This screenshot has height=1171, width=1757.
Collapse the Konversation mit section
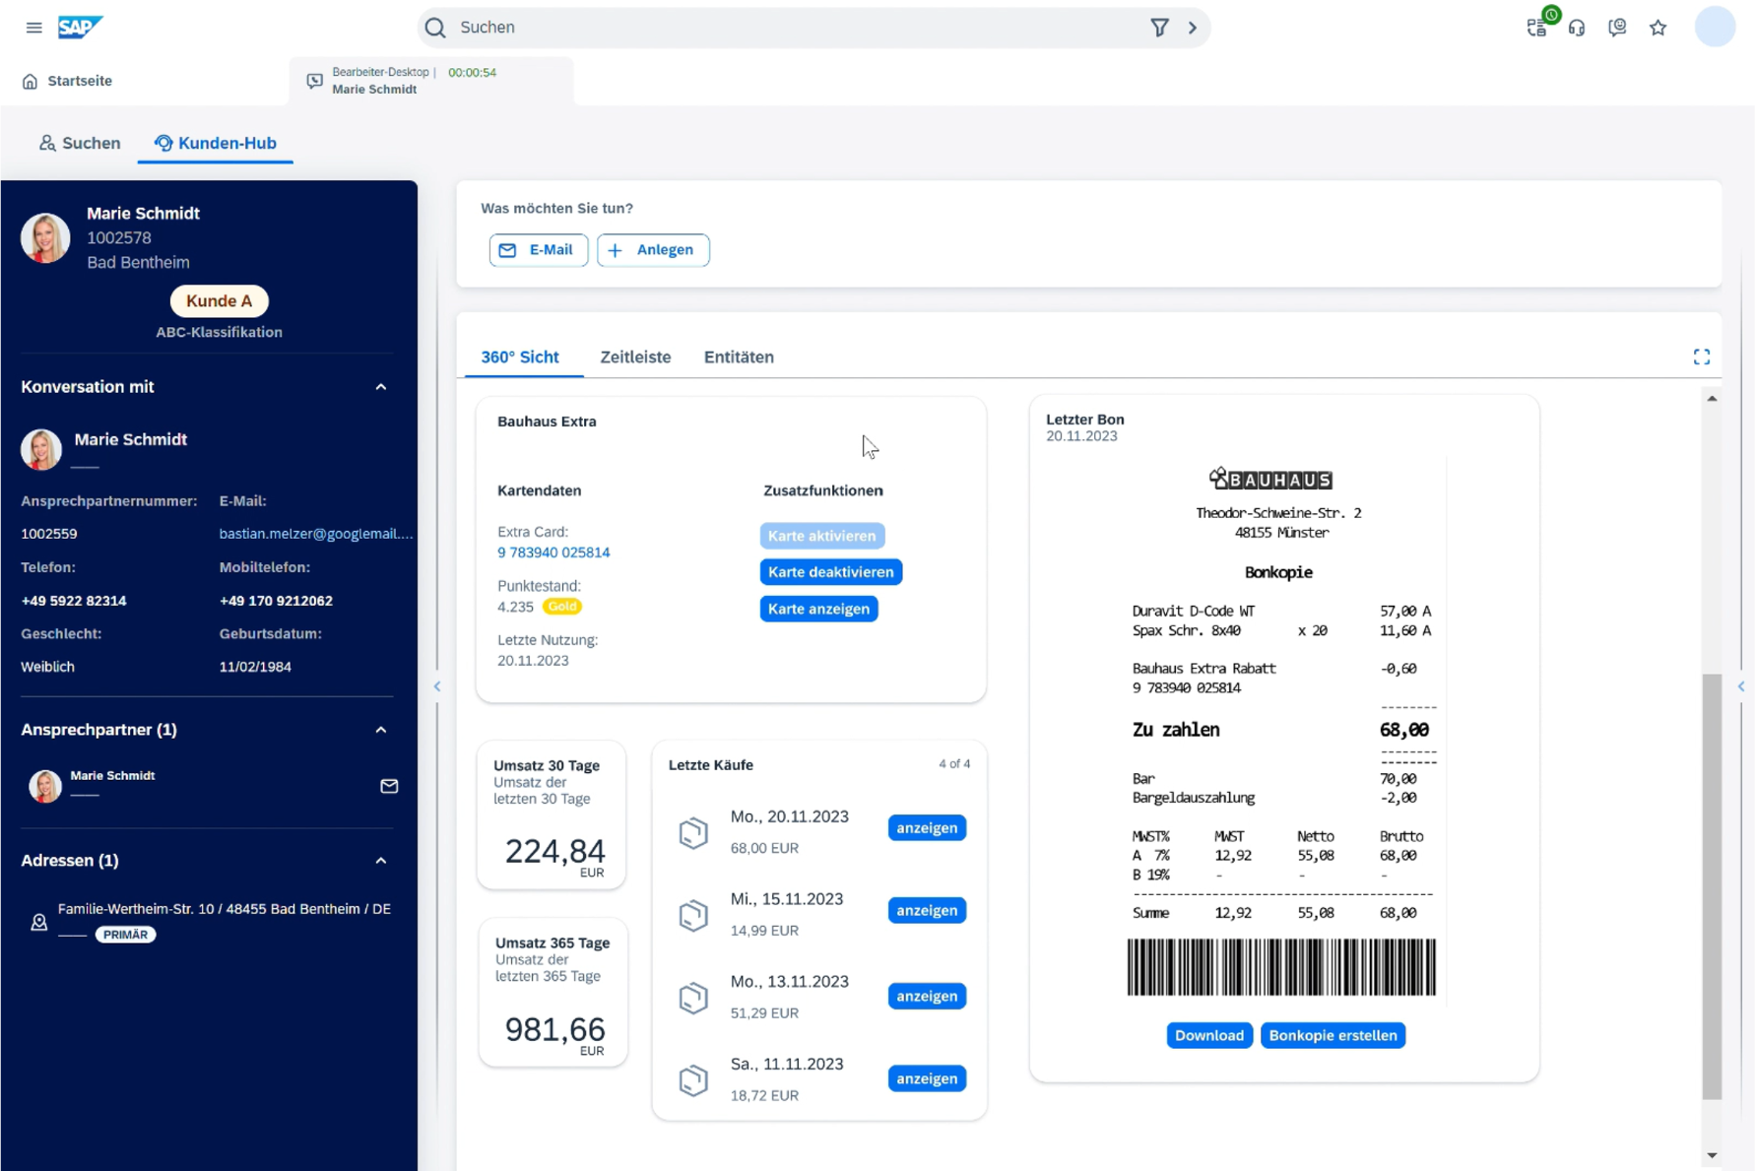click(x=381, y=387)
